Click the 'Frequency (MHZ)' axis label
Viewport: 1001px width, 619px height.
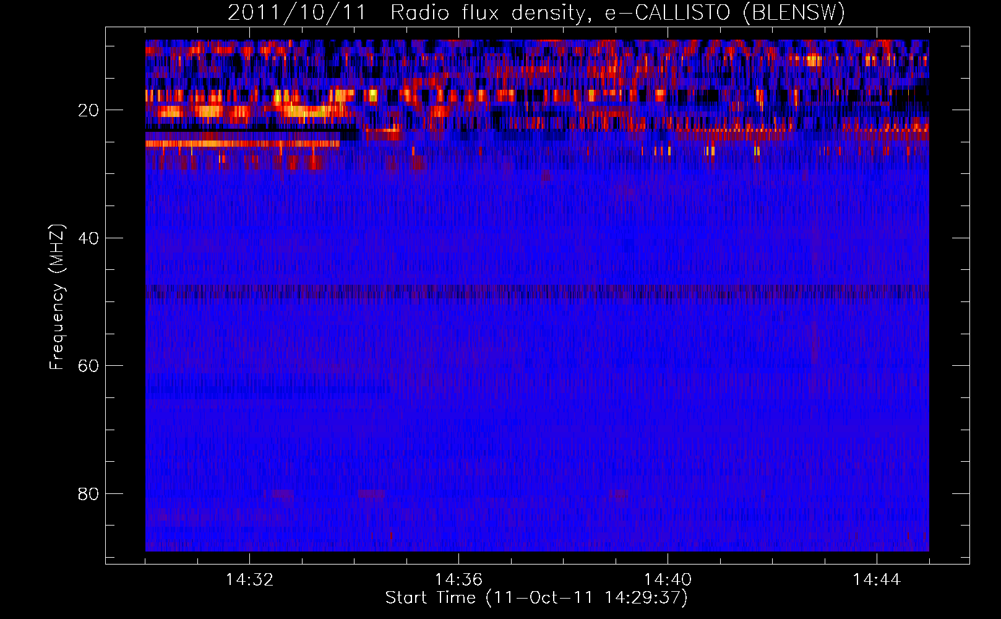click(x=57, y=297)
